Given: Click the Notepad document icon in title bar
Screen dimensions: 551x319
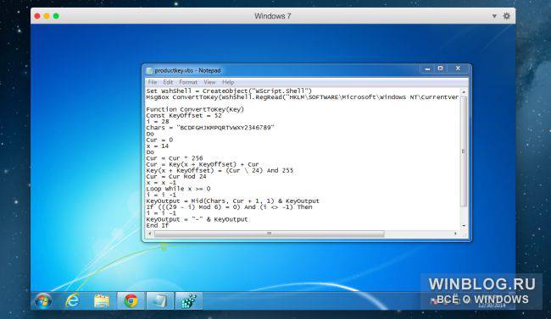Looking at the screenshot, I should (x=149, y=70).
